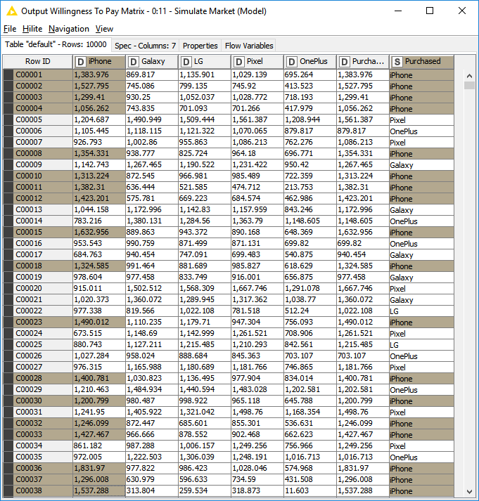Image resolution: width=479 pixels, height=501 pixels.
Task: Click the vertical scrollbar thumb
Action: [x=469, y=86]
